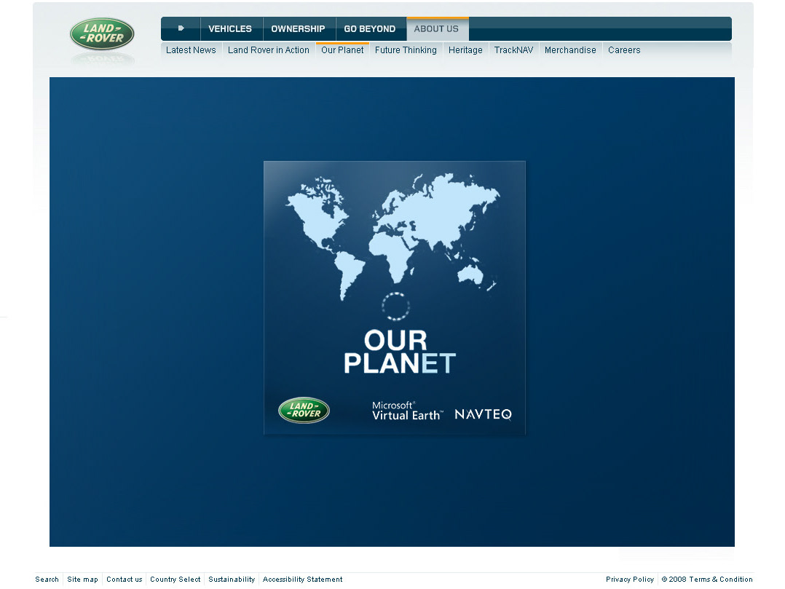Click the Land Rover logo in header
The width and height of the screenshot is (785, 589).
[102, 34]
